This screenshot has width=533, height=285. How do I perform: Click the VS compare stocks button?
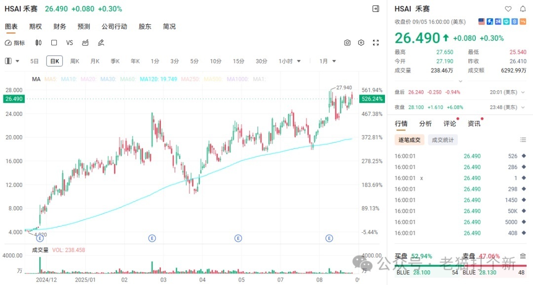coord(70,43)
